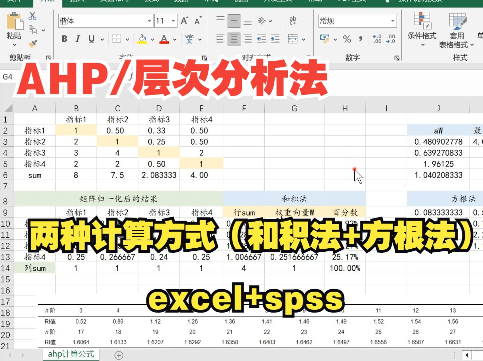Apply accounting number format icon
483x361 pixels.
coord(325,38)
